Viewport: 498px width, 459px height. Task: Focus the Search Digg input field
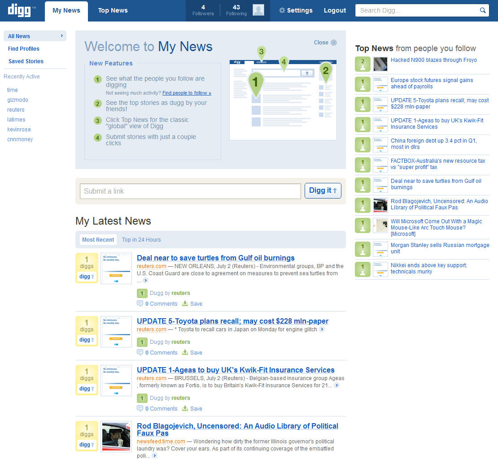pos(418,10)
